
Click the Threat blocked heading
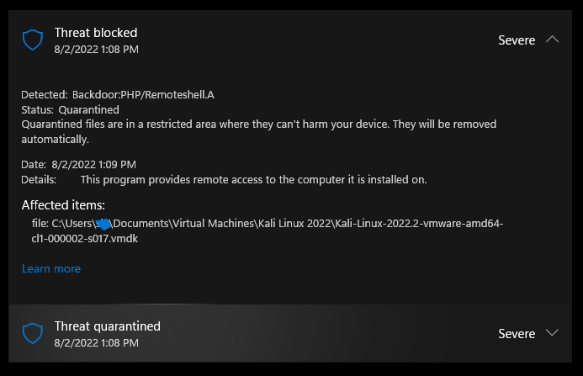point(96,33)
